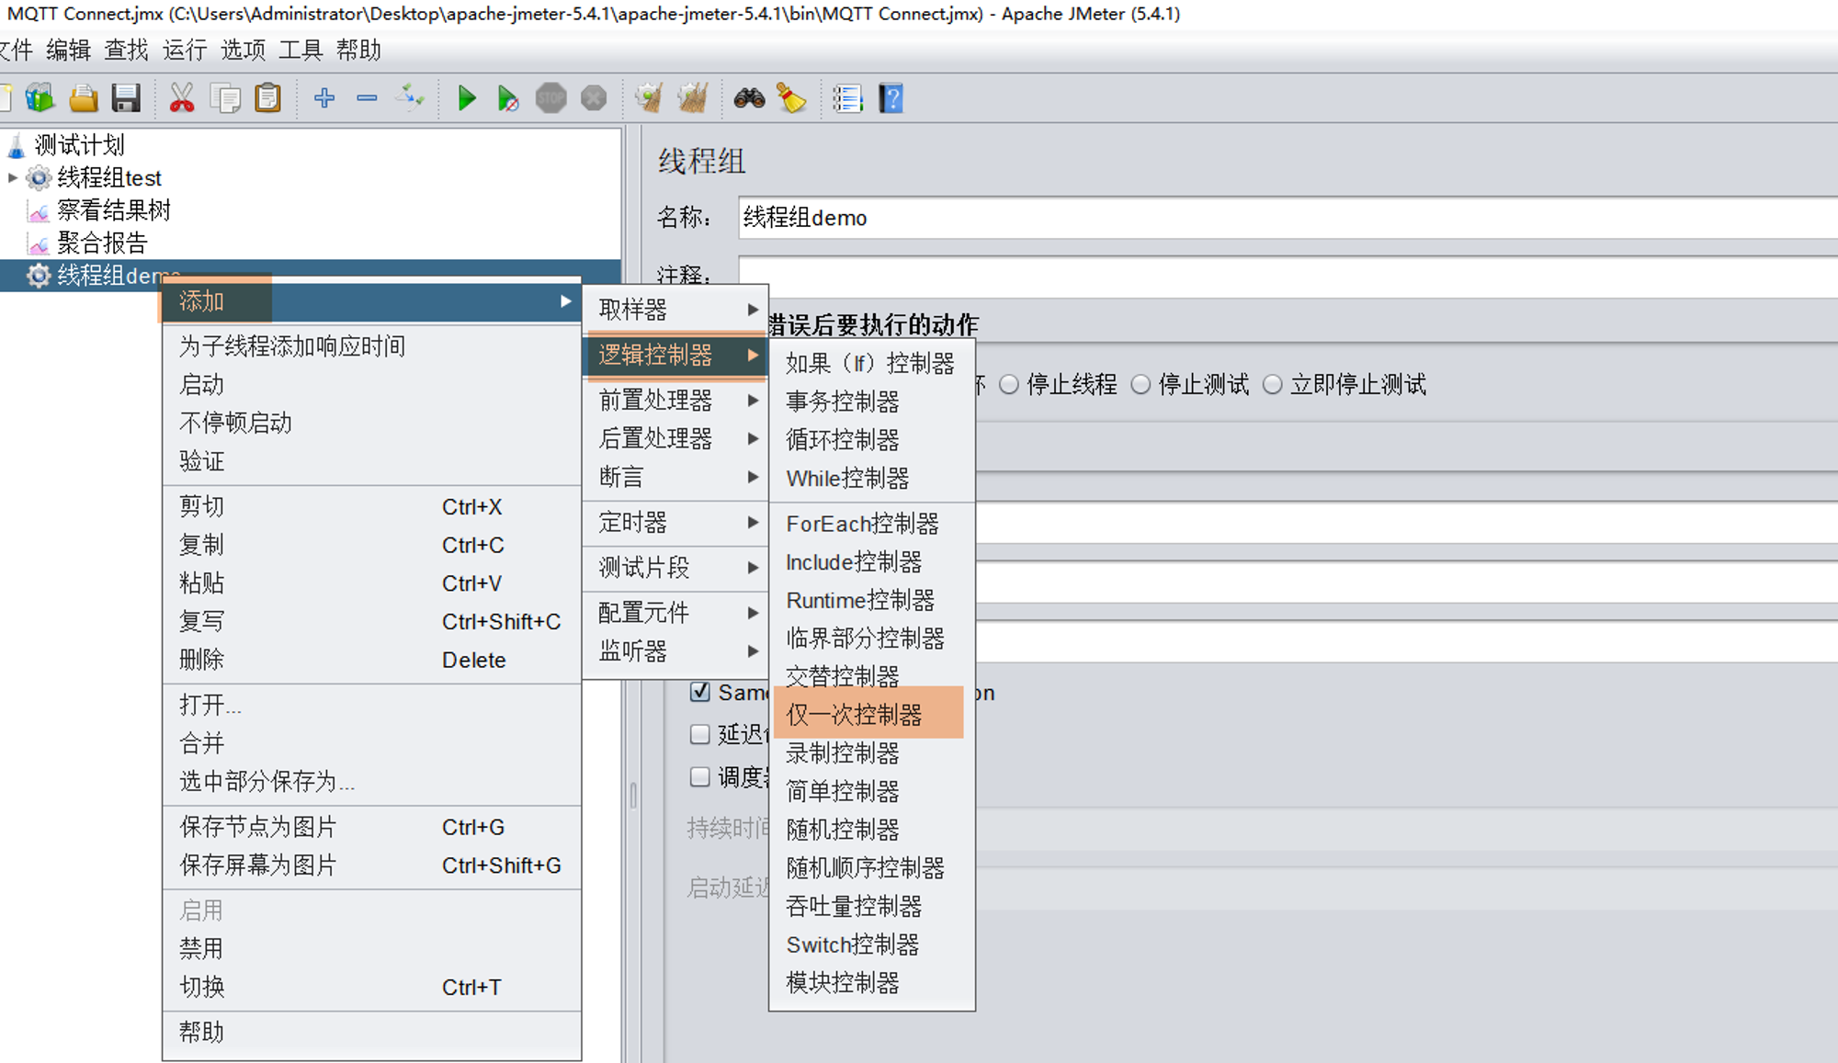Open the 选项 menu in menu bar

click(x=243, y=50)
